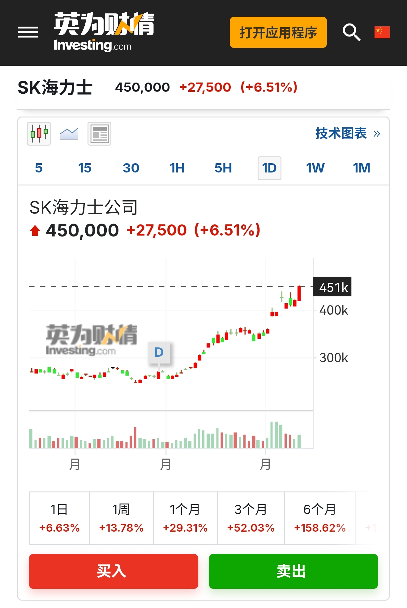Viewport: 407px width, 608px height.
Task: Click the Investing.com logo
Action: pos(104,32)
